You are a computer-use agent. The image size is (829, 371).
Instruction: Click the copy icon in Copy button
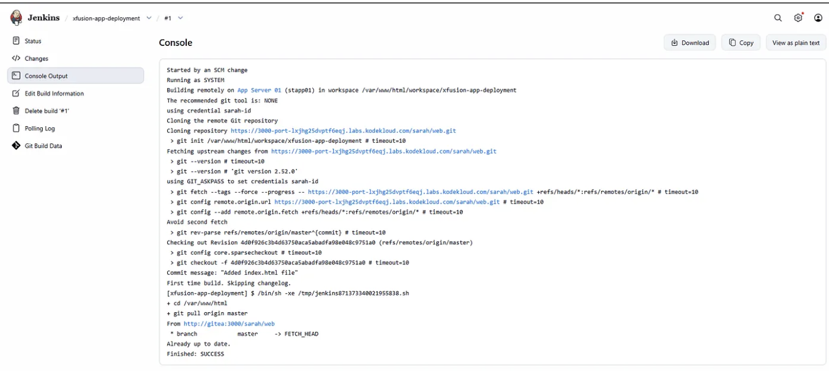732,43
